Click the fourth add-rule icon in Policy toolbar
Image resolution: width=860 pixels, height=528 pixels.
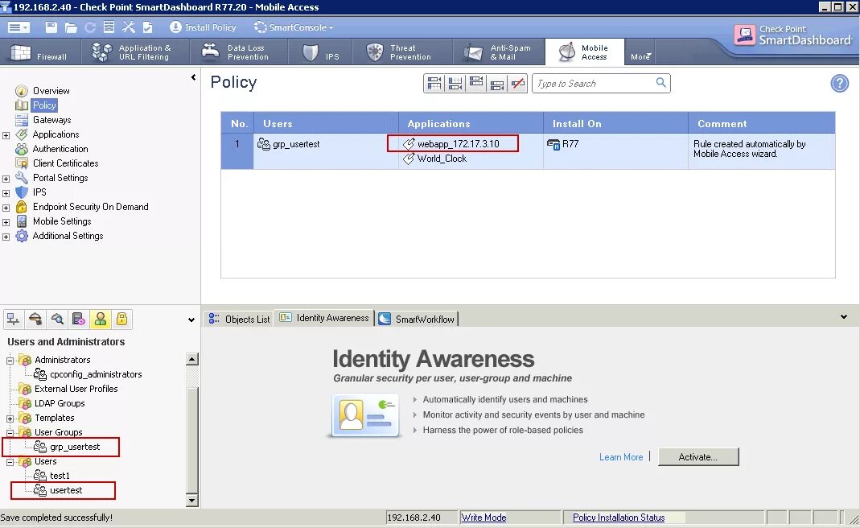click(497, 84)
